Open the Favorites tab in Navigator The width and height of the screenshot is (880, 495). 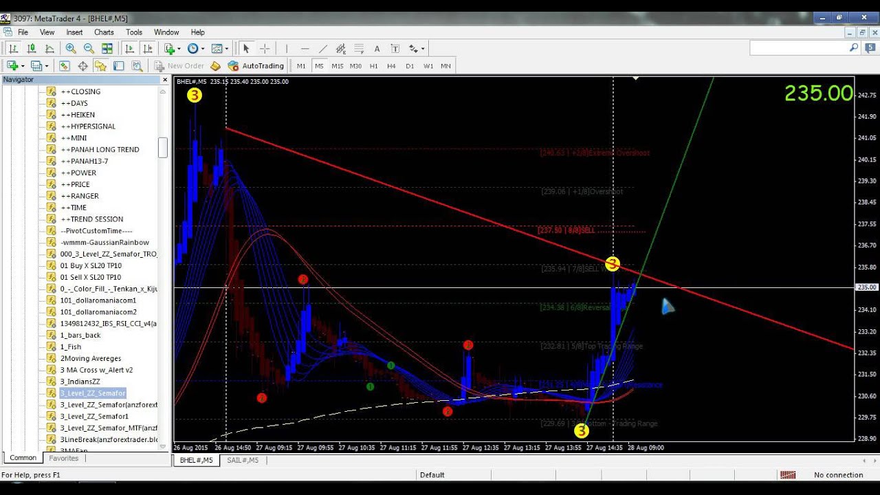[x=63, y=458]
